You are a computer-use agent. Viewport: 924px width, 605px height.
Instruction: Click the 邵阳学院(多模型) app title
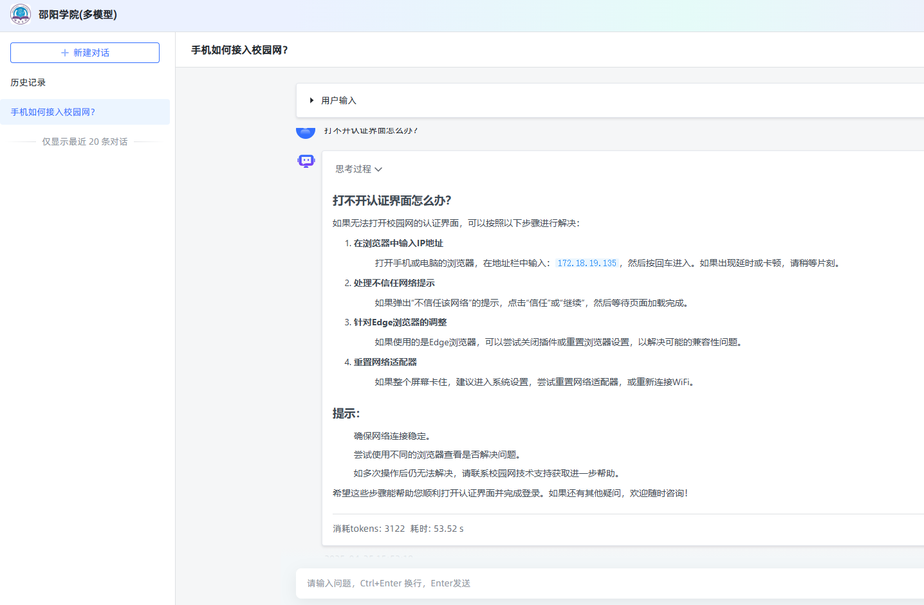(x=78, y=14)
